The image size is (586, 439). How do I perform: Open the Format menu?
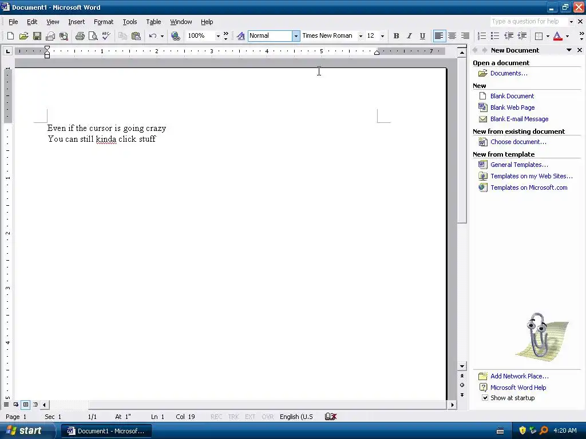(x=104, y=22)
